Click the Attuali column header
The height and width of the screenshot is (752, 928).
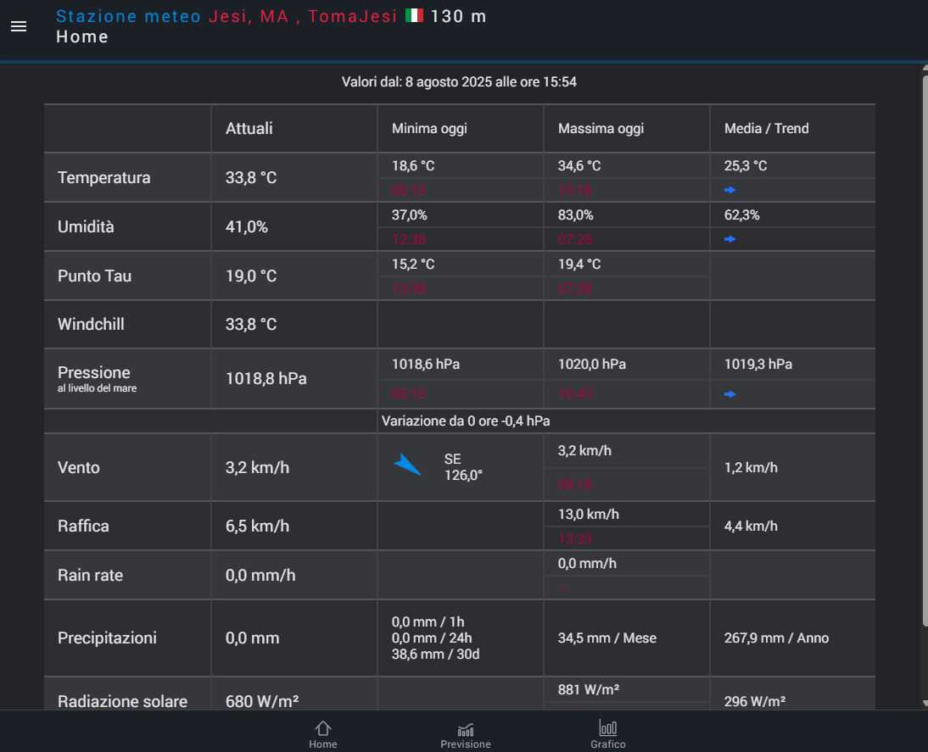(249, 128)
